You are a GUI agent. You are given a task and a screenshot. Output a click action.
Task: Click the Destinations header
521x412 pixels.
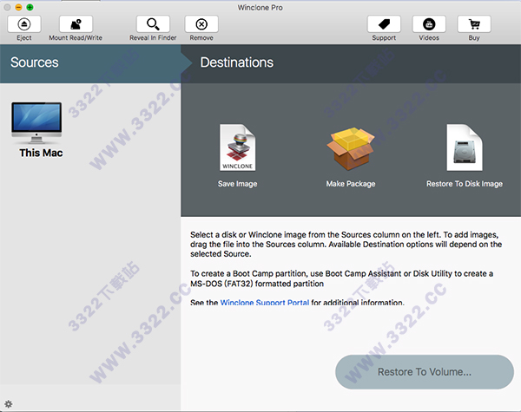(x=236, y=62)
